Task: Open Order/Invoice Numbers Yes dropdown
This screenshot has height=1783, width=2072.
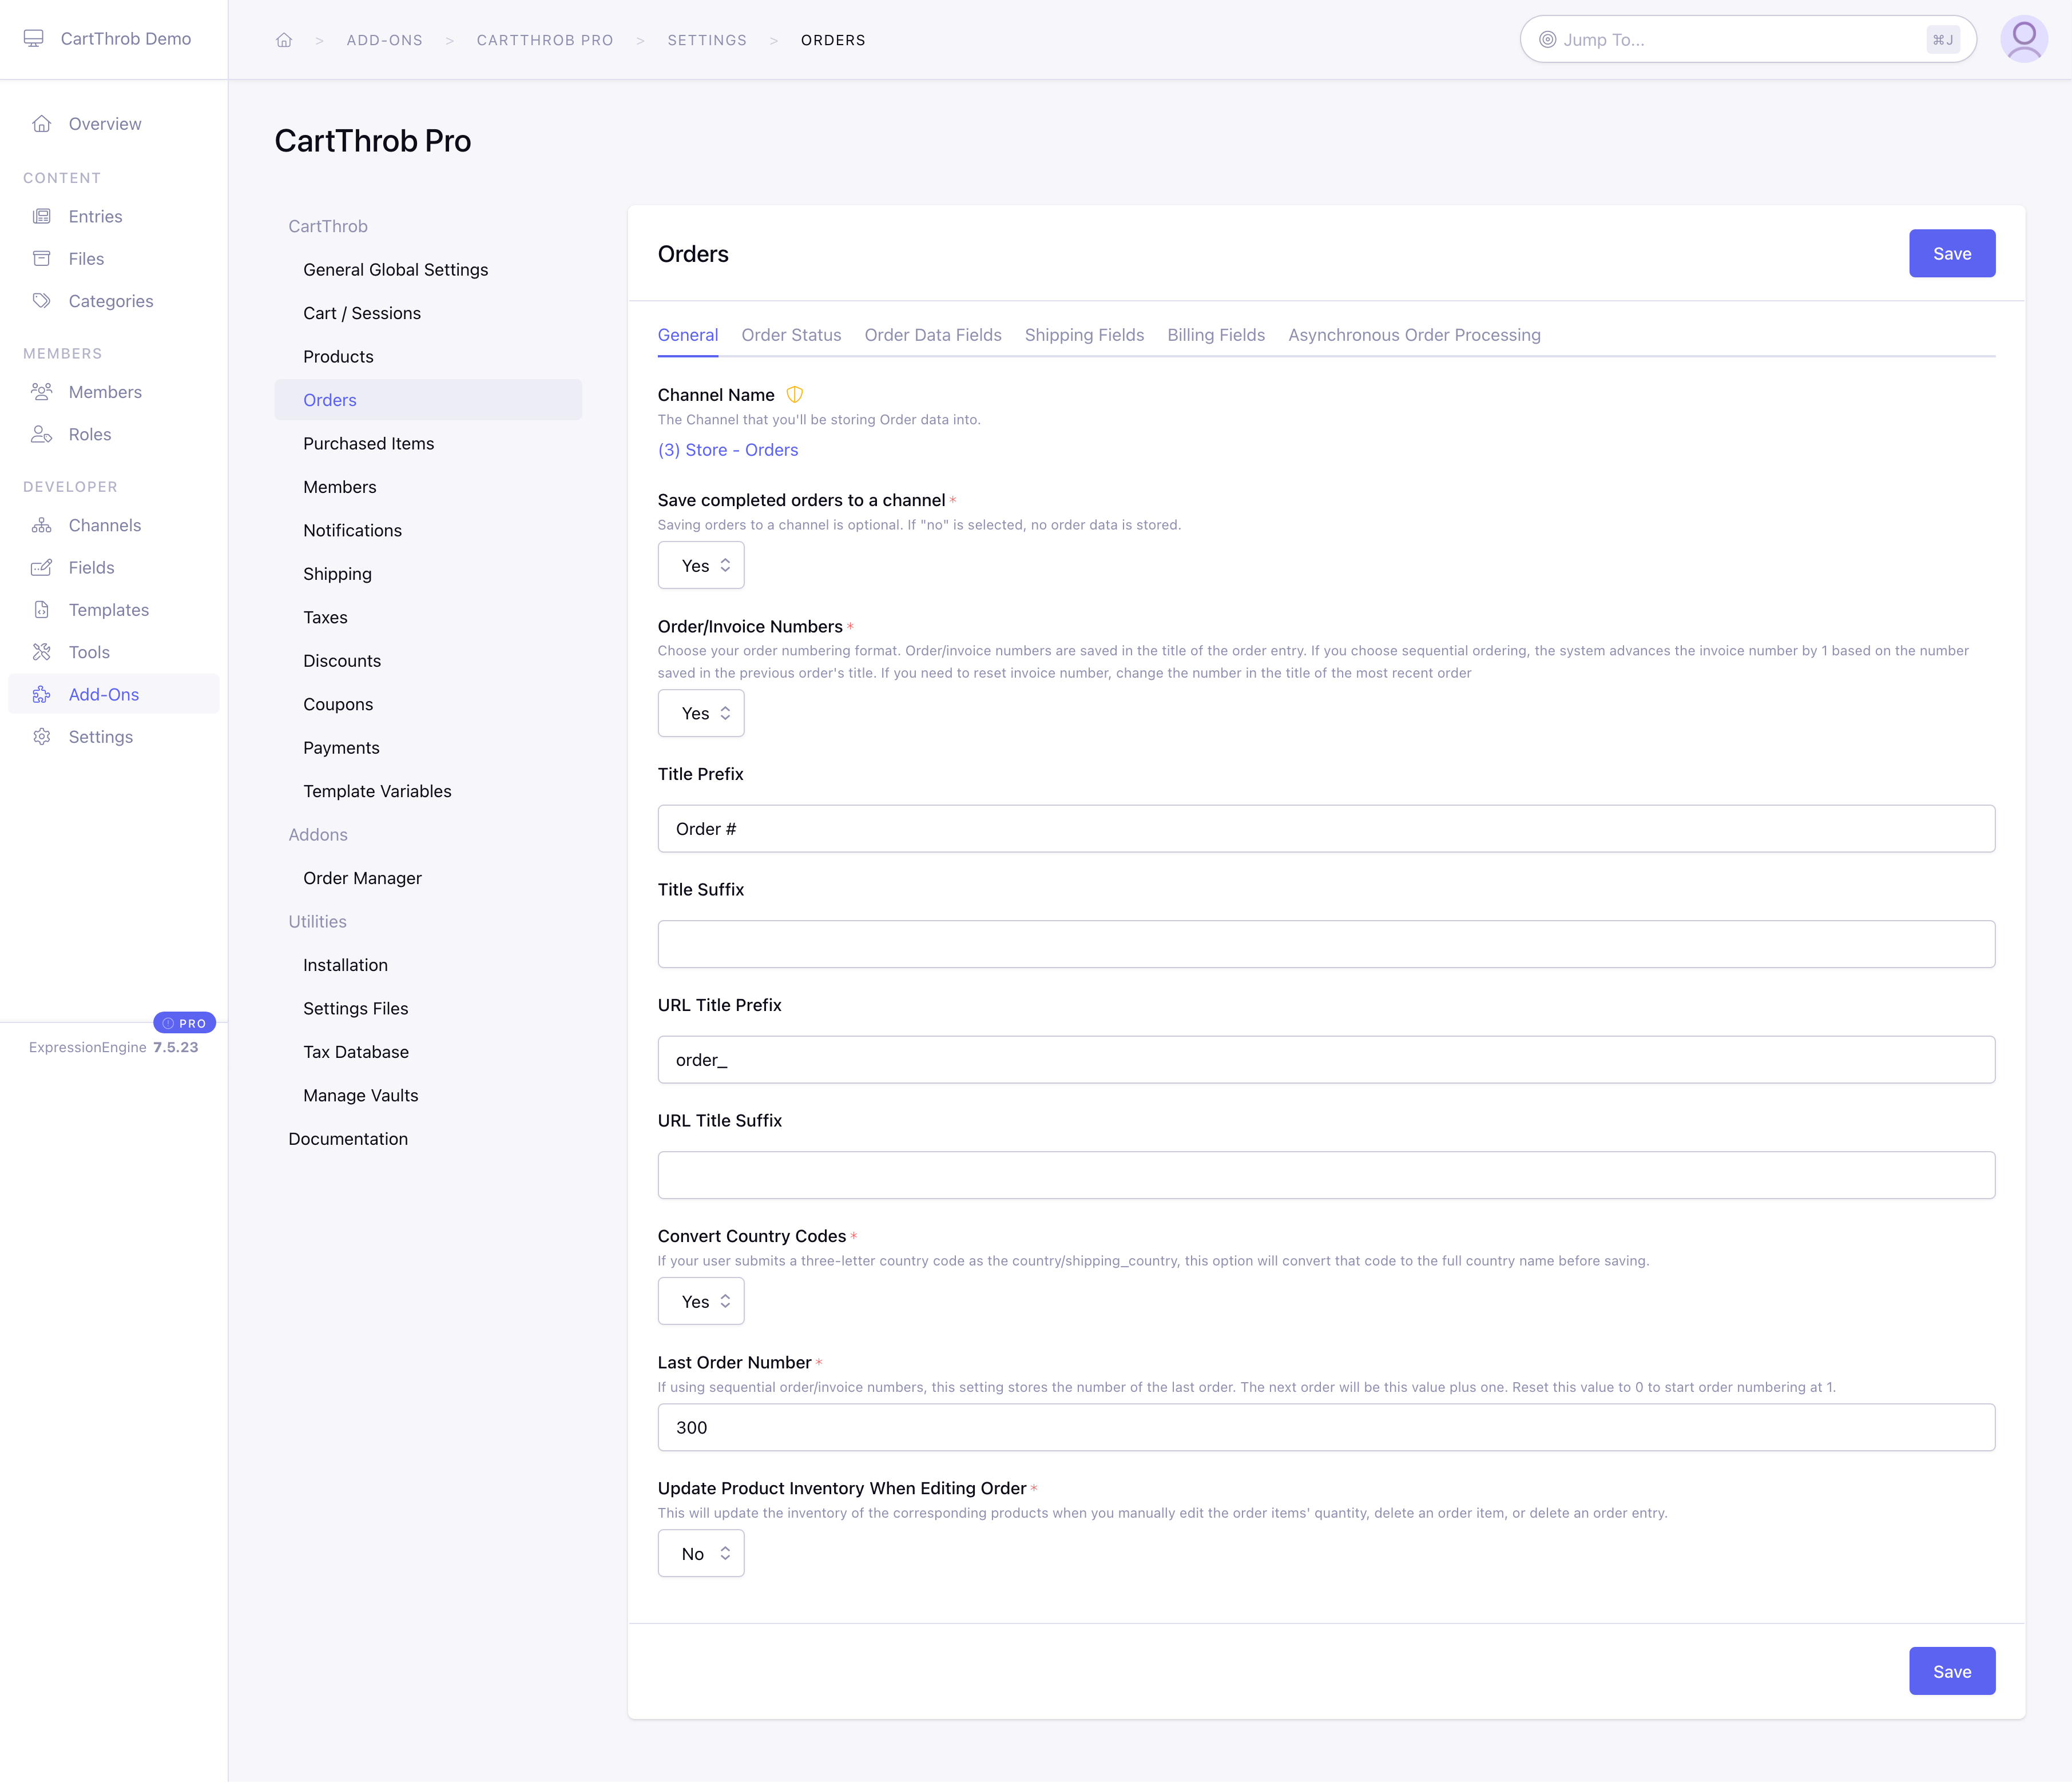Action: coord(701,714)
